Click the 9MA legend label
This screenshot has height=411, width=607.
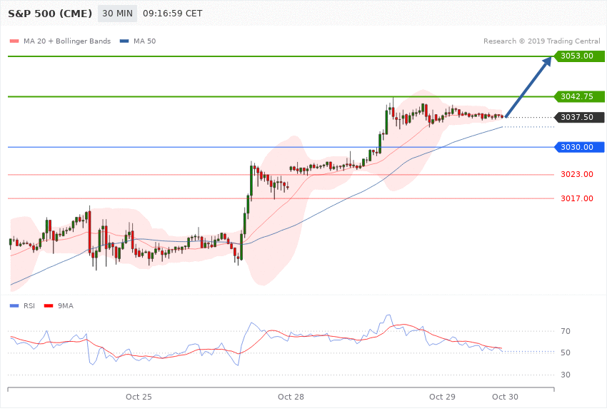[66, 306]
